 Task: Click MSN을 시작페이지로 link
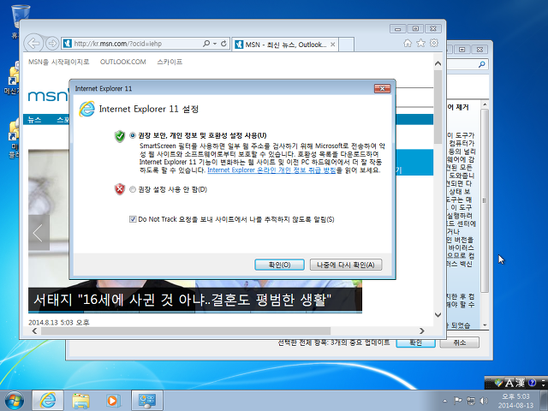(x=58, y=62)
